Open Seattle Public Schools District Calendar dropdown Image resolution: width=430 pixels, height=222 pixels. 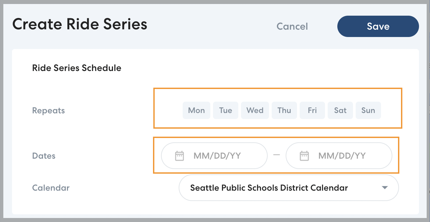[269, 188]
